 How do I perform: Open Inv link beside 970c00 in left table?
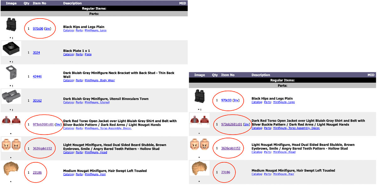click(47, 29)
